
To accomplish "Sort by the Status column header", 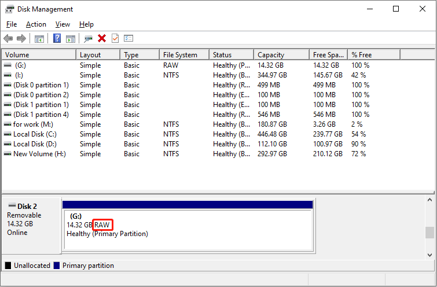I will [x=232, y=55].
